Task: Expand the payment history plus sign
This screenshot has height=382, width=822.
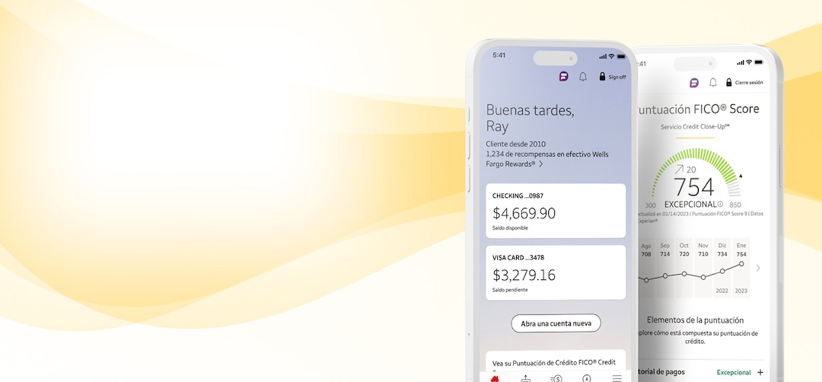Action: pyautogui.click(x=760, y=373)
